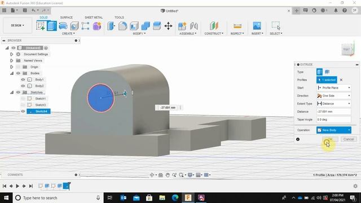Viewport: 361px width, 203px height.
Task: Open the Assemble menu
Action: pos(188,34)
